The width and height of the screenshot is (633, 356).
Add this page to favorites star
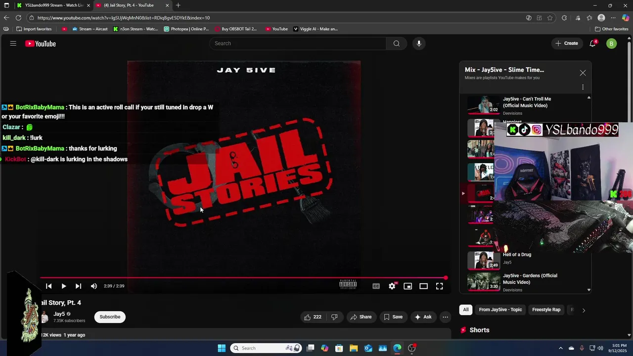[x=550, y=18]
